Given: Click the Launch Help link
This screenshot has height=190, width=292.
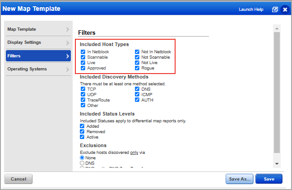Looking at the screenshot, I should coord(251,9).
